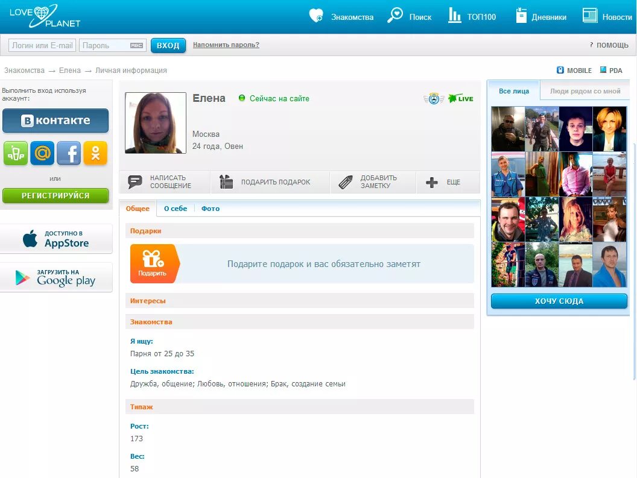Click the gift box toolbar icon
This screenshot has width=637, height=478.
click(226, 181)
